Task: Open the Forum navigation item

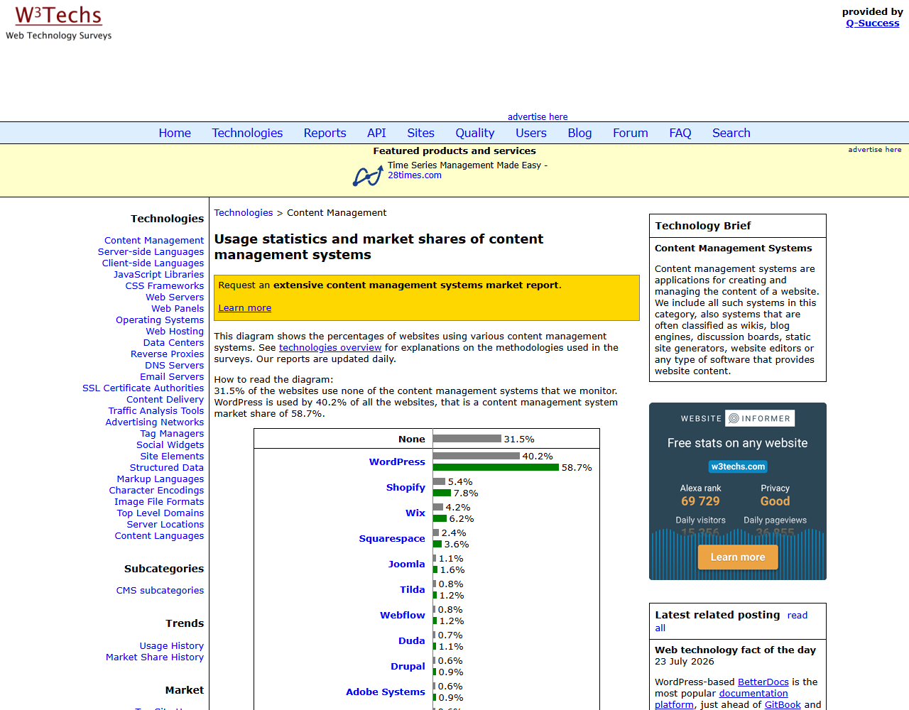Action: 631,133
